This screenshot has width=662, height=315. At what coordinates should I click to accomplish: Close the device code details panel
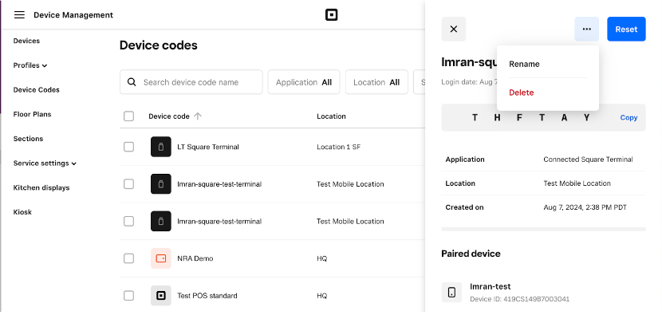pos(454,30)
